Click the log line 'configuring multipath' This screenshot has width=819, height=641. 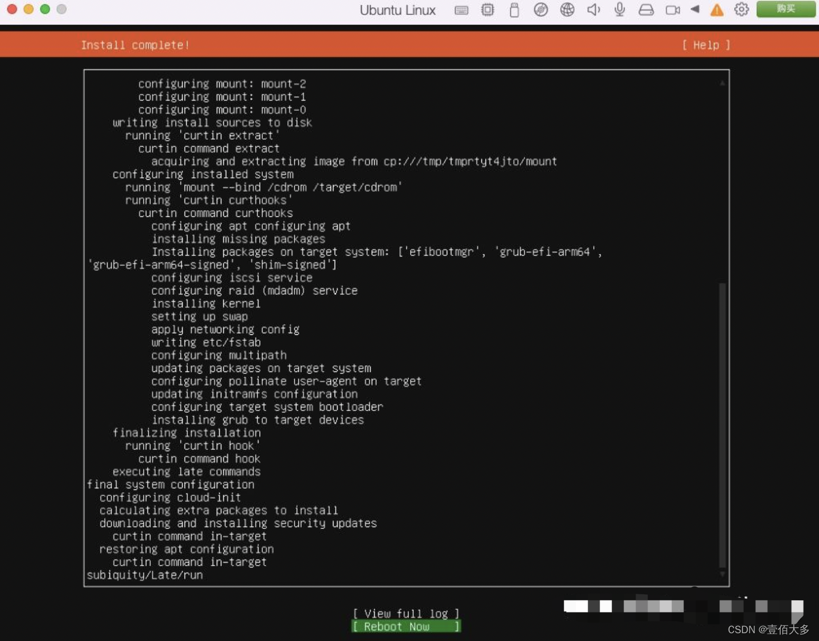(219, 355)
